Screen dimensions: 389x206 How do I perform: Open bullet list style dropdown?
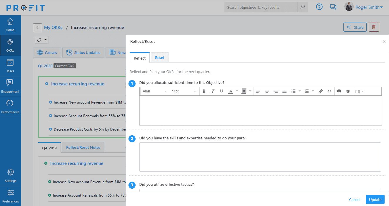coord(300,91)
